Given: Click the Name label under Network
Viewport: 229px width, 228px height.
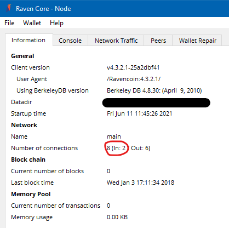Looking at the screenshot, I should (x=19, y=136).
